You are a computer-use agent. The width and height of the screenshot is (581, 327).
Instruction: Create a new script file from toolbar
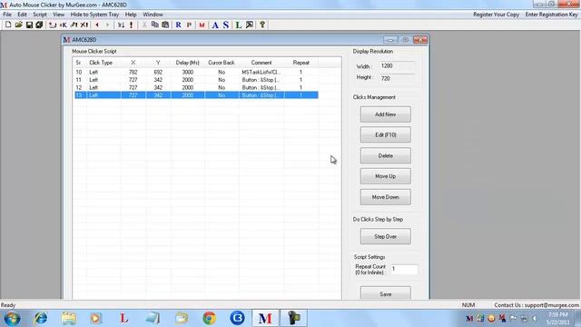pyautogui.click(x=8, y=25)
